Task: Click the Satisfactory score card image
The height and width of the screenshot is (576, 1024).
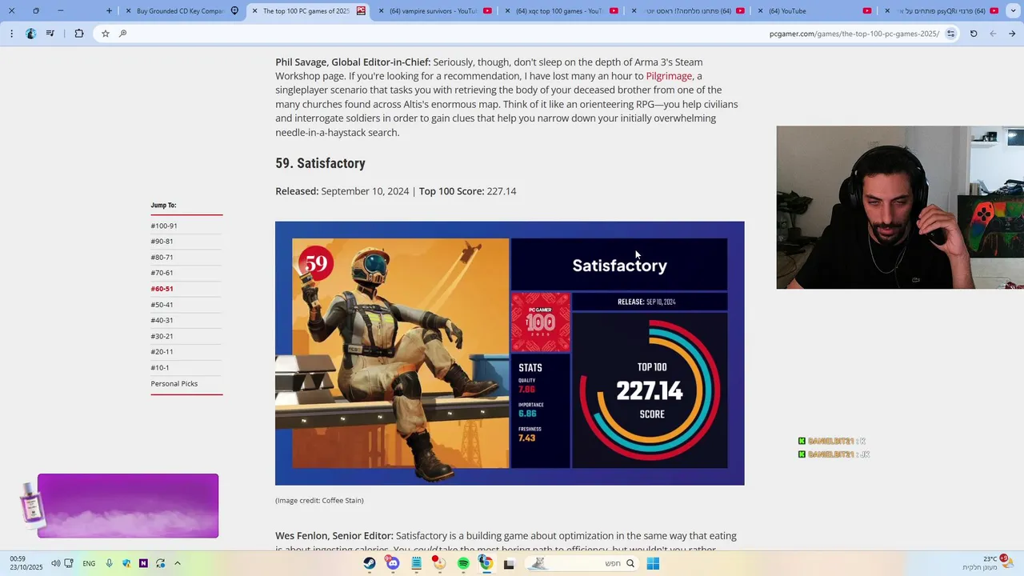Action: tap(510, 353)
